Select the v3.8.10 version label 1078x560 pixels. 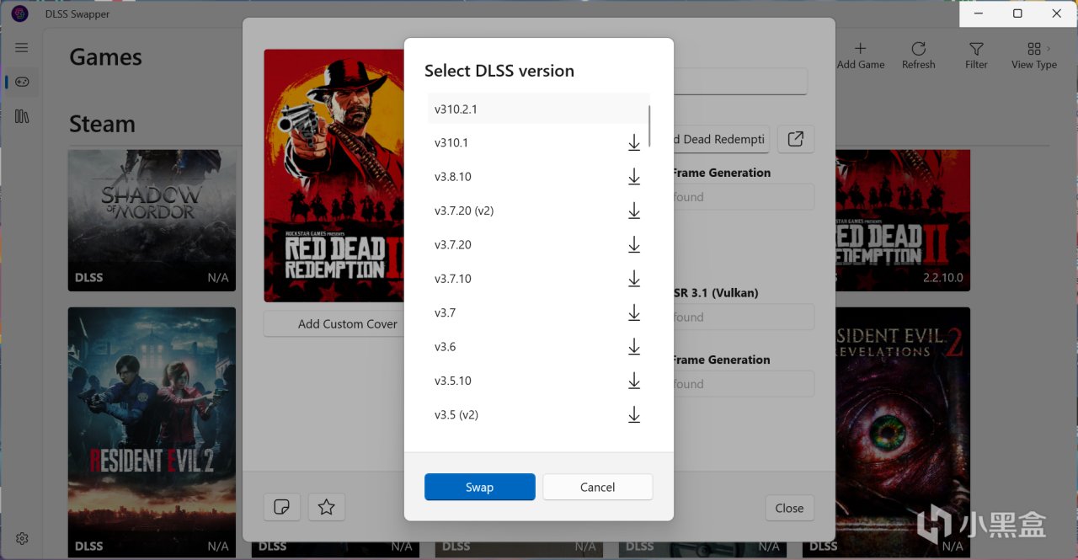pyautogui.click(x=453, y=177)
